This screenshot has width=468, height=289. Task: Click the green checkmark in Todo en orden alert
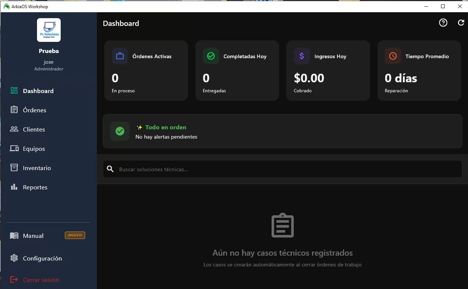tap(120, 131)
